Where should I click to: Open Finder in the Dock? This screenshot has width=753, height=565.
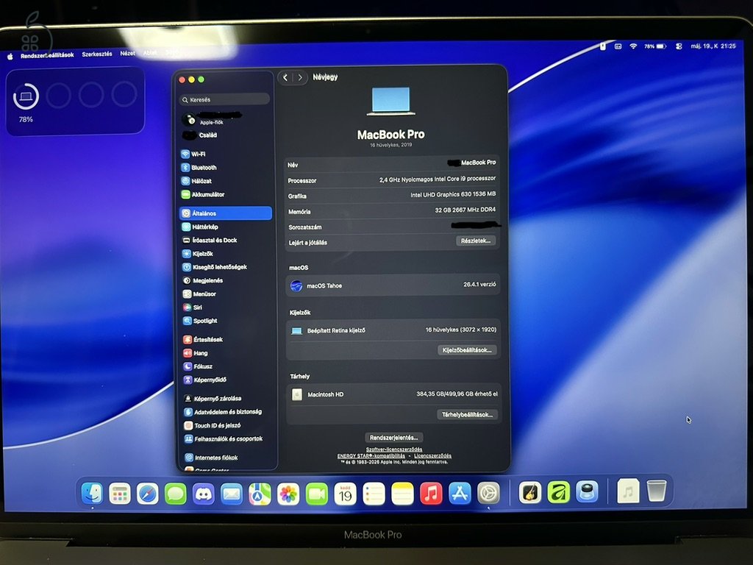coord(92,494)
